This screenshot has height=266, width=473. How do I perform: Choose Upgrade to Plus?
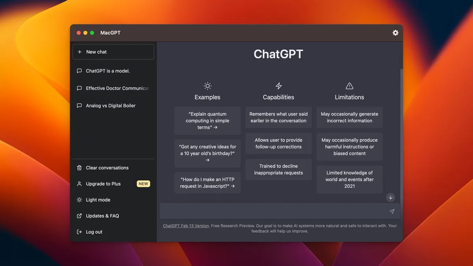click(114, 184)
